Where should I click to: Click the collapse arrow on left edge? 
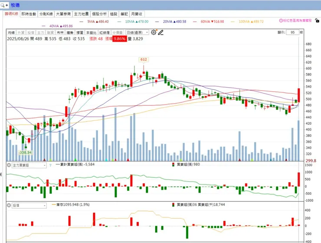click(1, 174)
